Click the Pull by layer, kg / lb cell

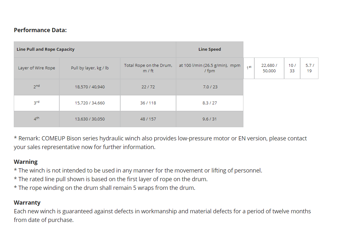[90, 68]
